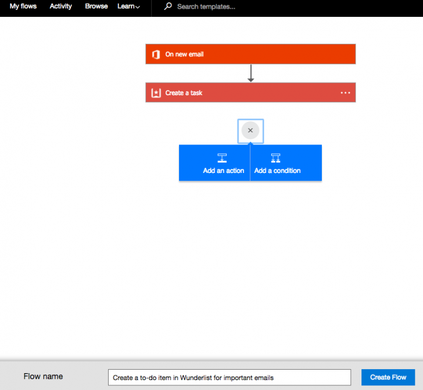Choose Add a condition
Screen dimensions: 423x390
(x=286, y=163)
